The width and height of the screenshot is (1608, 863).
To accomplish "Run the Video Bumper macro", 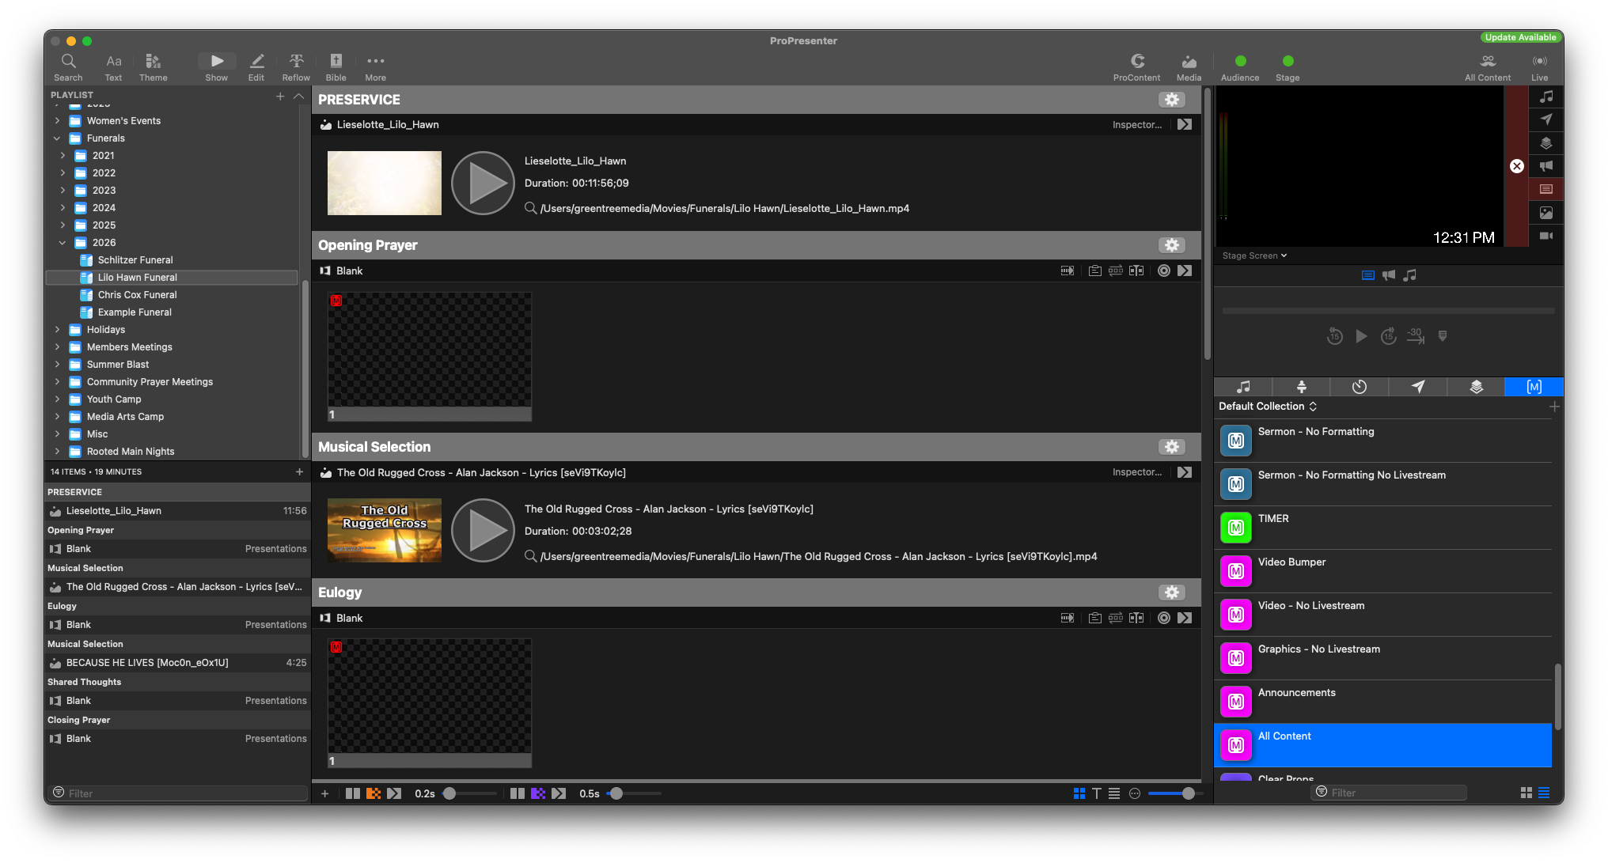I will [1236, 571].
